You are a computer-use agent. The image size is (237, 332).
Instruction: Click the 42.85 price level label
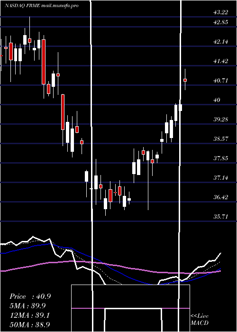pos(221,22)
